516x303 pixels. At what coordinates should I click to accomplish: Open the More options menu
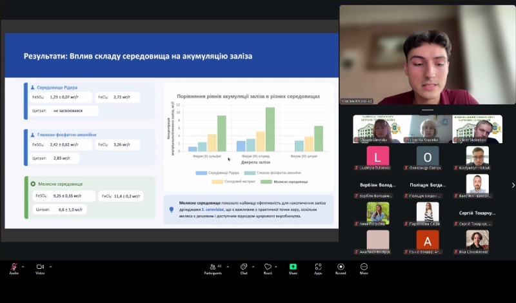(x=364, y=267)
